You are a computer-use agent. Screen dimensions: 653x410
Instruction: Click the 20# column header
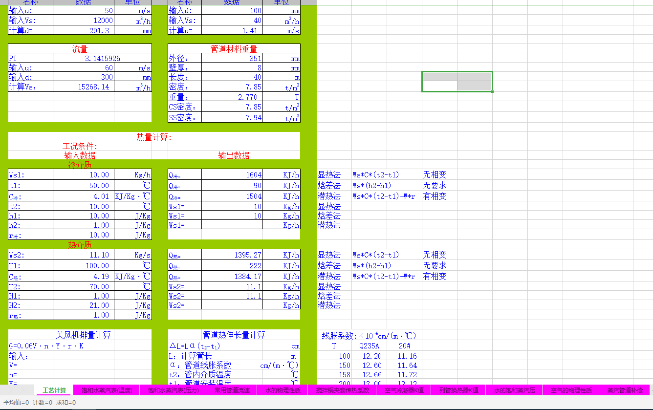[404, 346]
